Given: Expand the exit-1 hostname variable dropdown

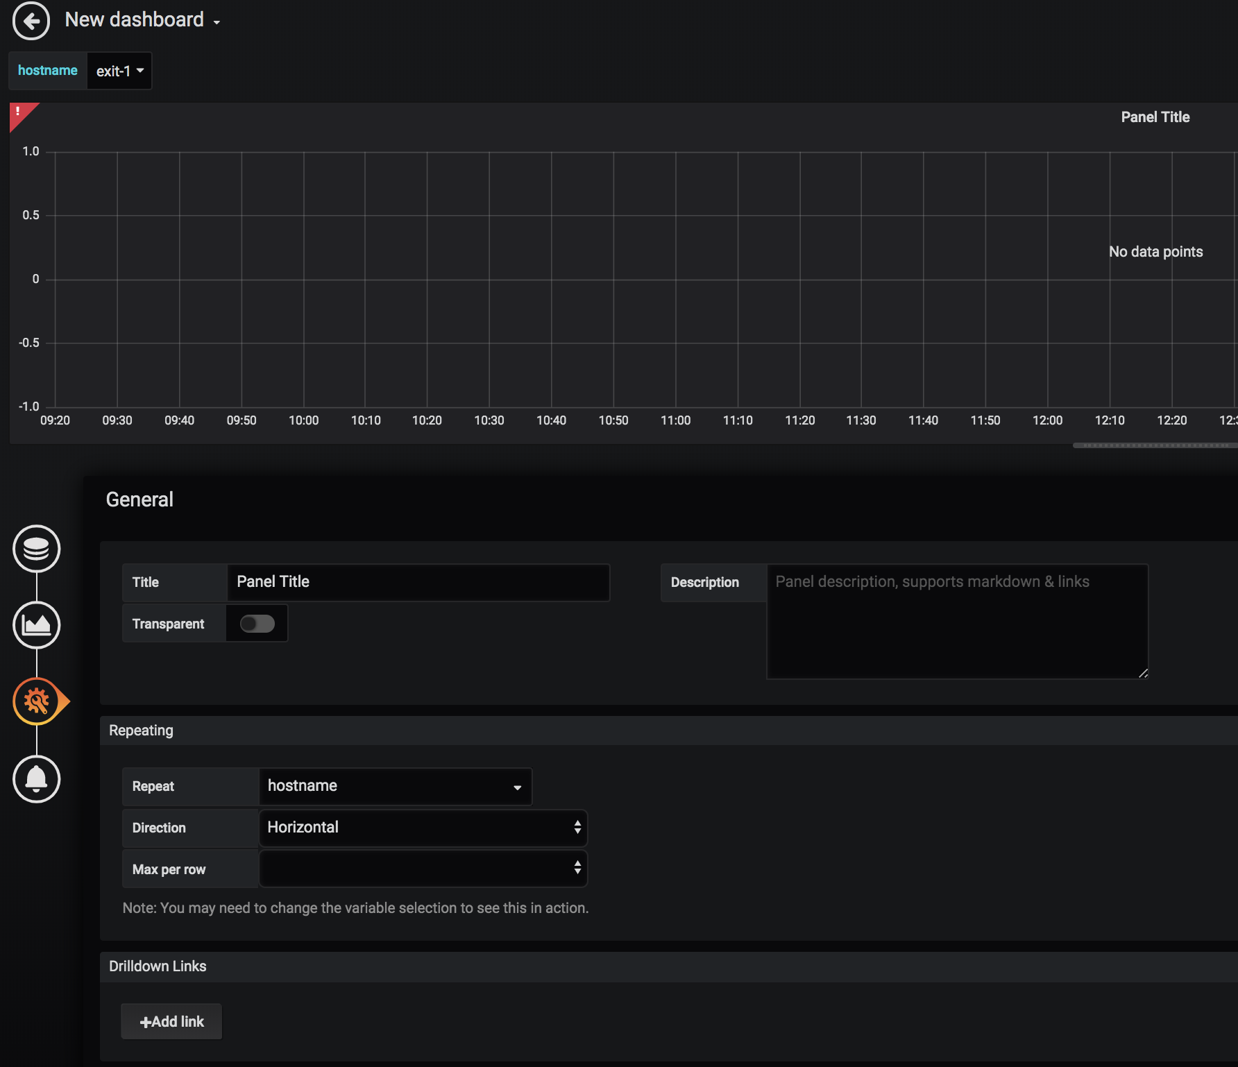Looking at the screenshot, I should (119, 71).
